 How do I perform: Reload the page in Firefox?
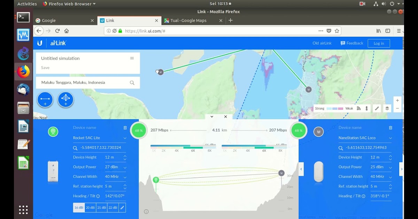pos(57,31)
